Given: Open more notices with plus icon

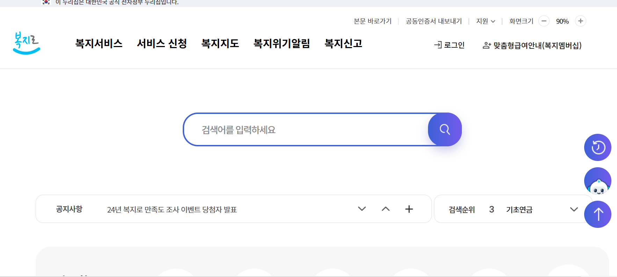Looking at the screenshot, I should 409,209.
